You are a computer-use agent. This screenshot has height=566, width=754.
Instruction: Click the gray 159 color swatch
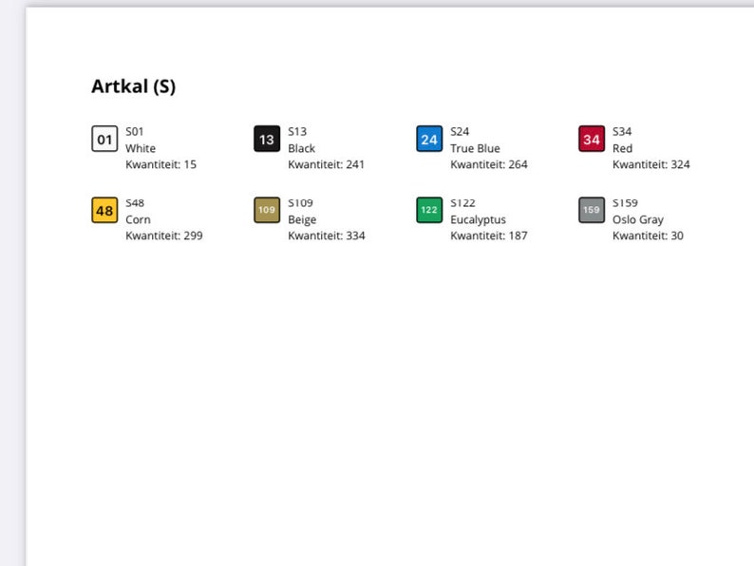pos(592,210)
